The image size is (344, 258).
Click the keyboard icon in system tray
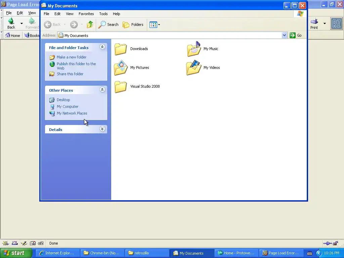[x=309, y=253]
